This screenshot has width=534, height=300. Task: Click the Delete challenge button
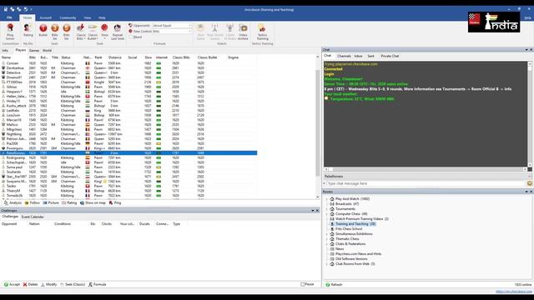(x=30, y=284)
